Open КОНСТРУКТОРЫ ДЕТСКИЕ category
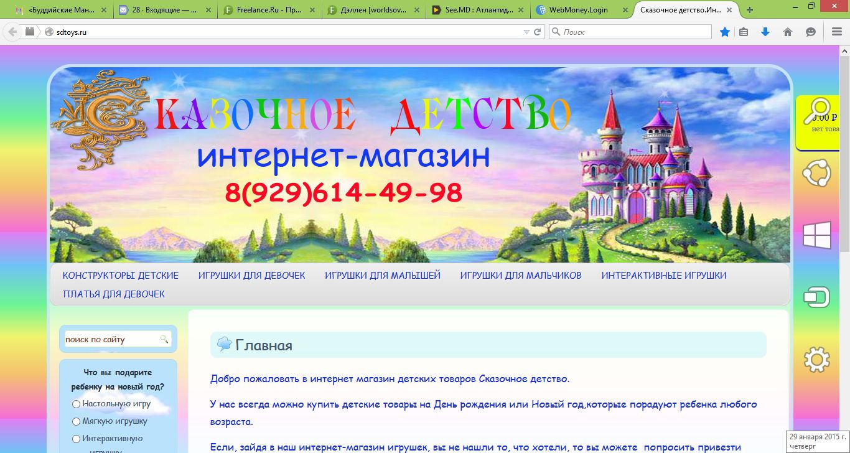Screen dimensions: 850x453 [x=121, y=275]
